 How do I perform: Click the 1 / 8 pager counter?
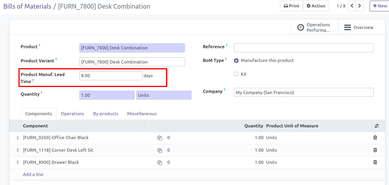[x=341, y=6]
